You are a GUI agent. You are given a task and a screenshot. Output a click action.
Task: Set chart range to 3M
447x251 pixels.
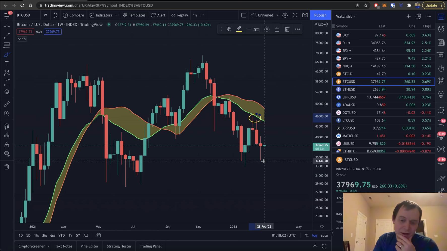click(44, 235)
